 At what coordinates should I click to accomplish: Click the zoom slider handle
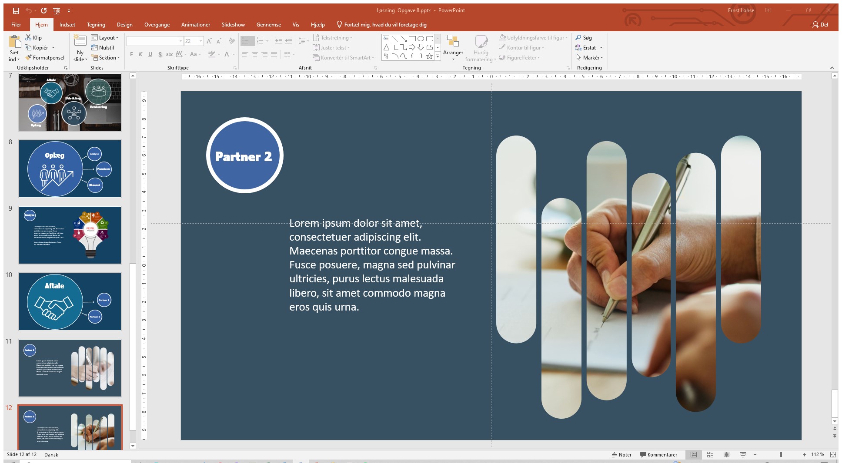click(781, 455)
